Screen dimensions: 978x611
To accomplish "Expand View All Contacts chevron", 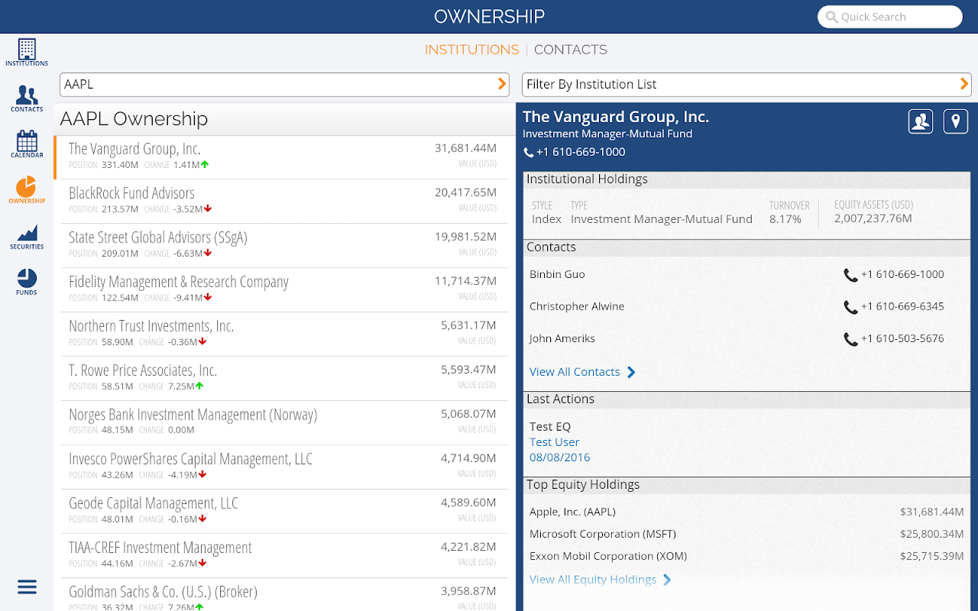I will (x=631, y=372).
